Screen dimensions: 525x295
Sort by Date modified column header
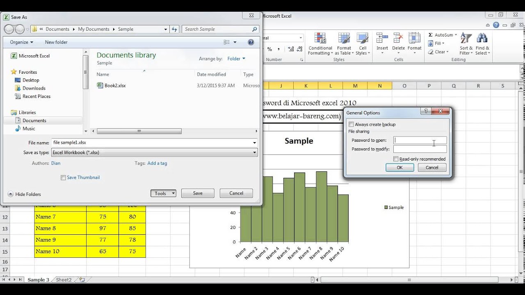tap(211, 75)
